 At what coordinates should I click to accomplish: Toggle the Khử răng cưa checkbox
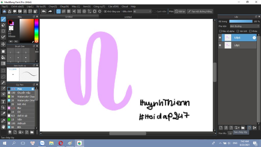coord(105,11)
